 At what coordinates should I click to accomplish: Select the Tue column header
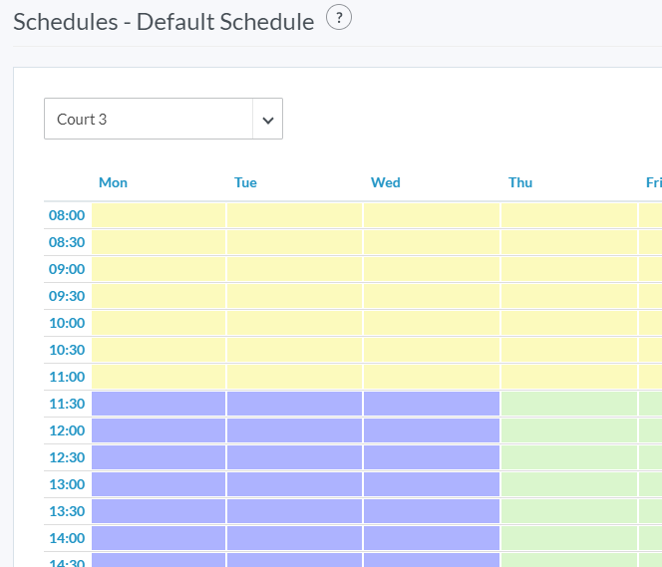pos(245,182)
